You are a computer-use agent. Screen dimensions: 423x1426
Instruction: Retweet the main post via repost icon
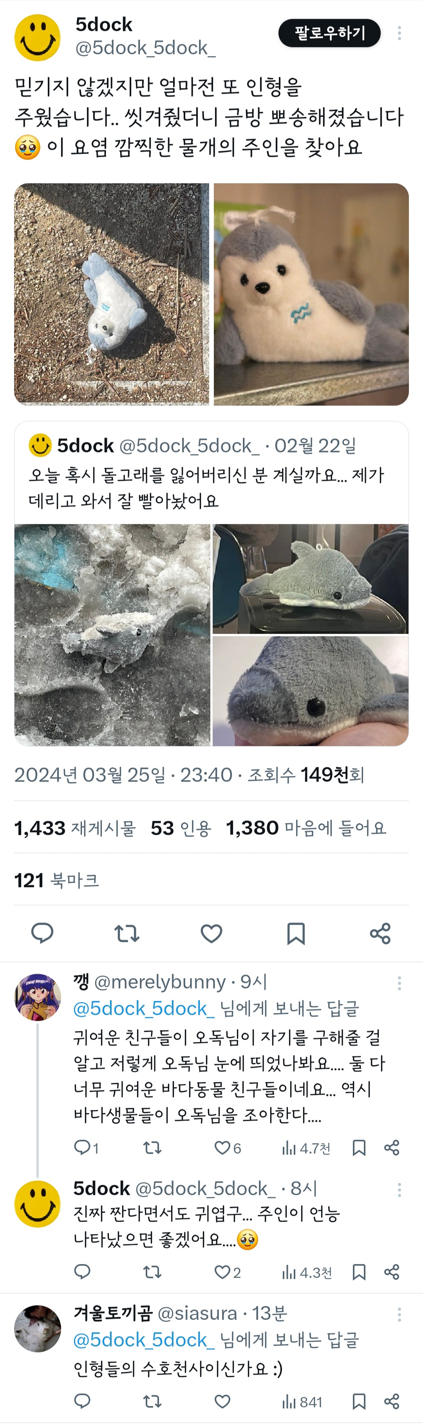pyautogui.click(x=127, y=933)
